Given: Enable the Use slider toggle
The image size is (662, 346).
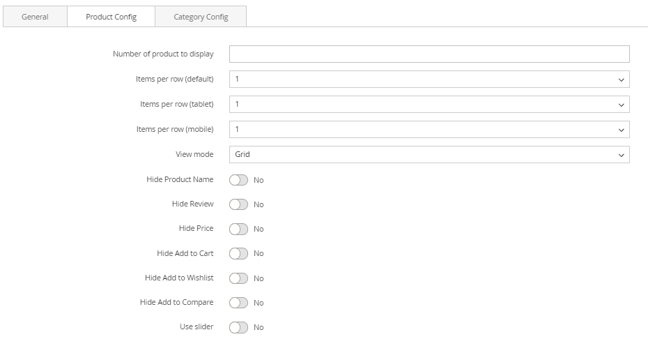Looking at the screenshot, I should click(x=238, y=327).
